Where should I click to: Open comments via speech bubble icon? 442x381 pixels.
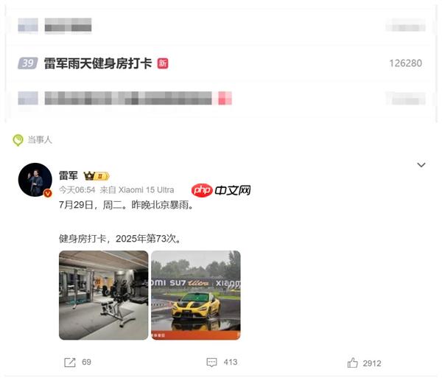tap(211, 363)
